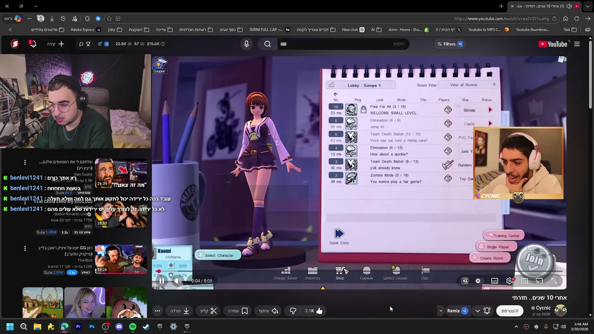Open the more actions ellipsis under video
This screenshot has width=594, height=334.
157,311
